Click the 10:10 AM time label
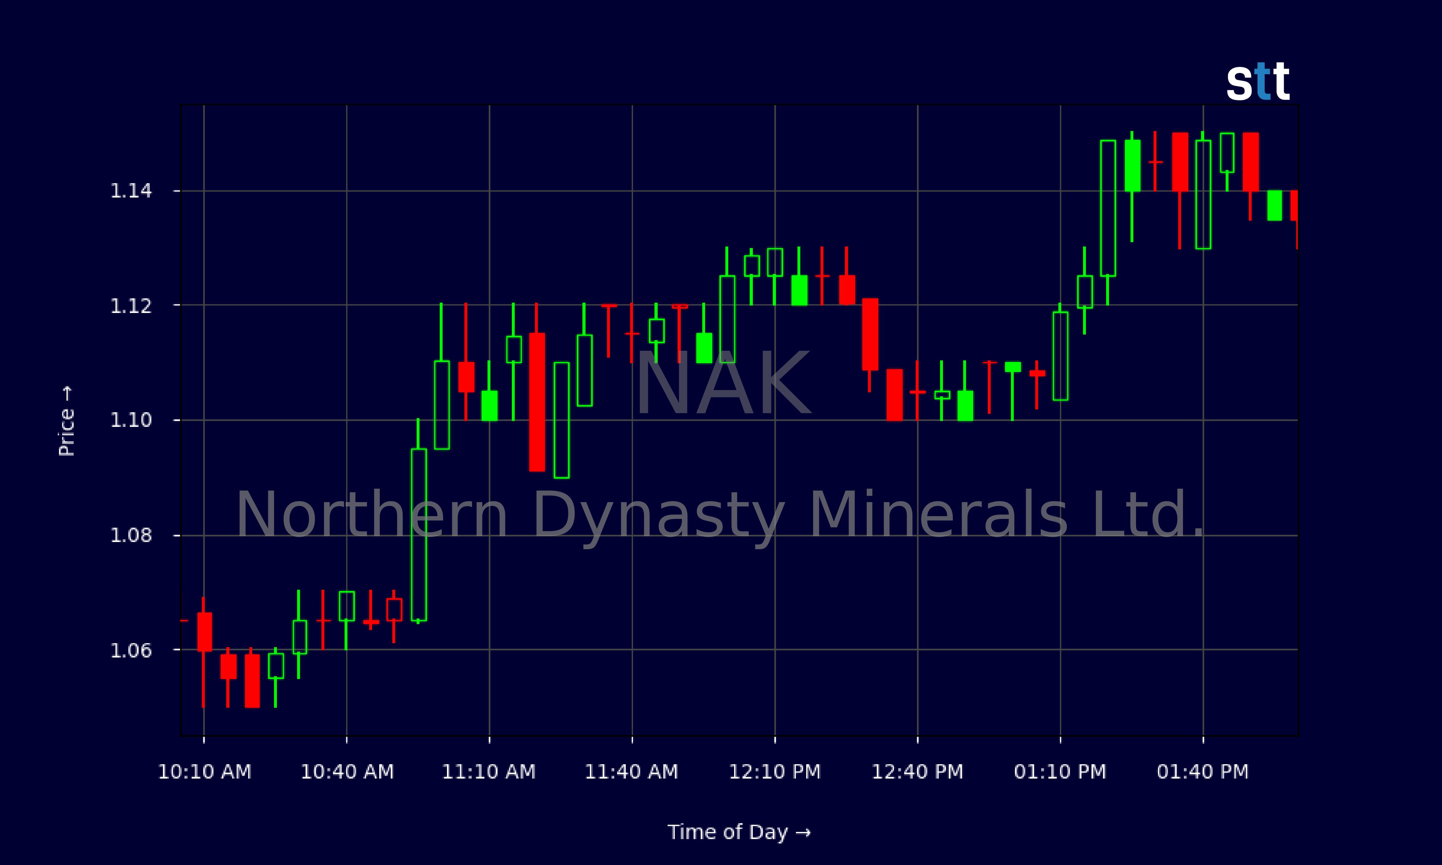Image resolution: width=1442 pixels, height=865 pixels. coord(204,772)
